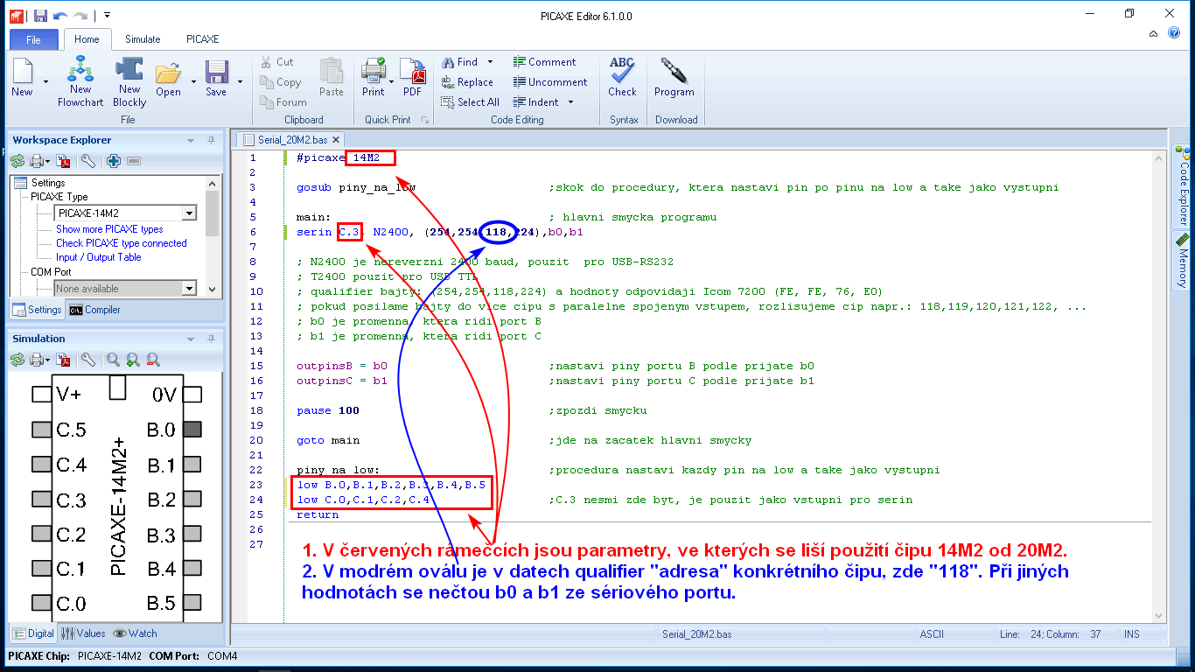Toggle the C.5 pin box in simulation
1195x672 pixels.
point(41,430)
